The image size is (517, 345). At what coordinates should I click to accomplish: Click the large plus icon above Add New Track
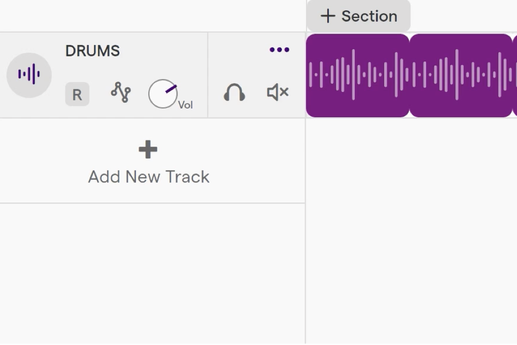(148, 150)
